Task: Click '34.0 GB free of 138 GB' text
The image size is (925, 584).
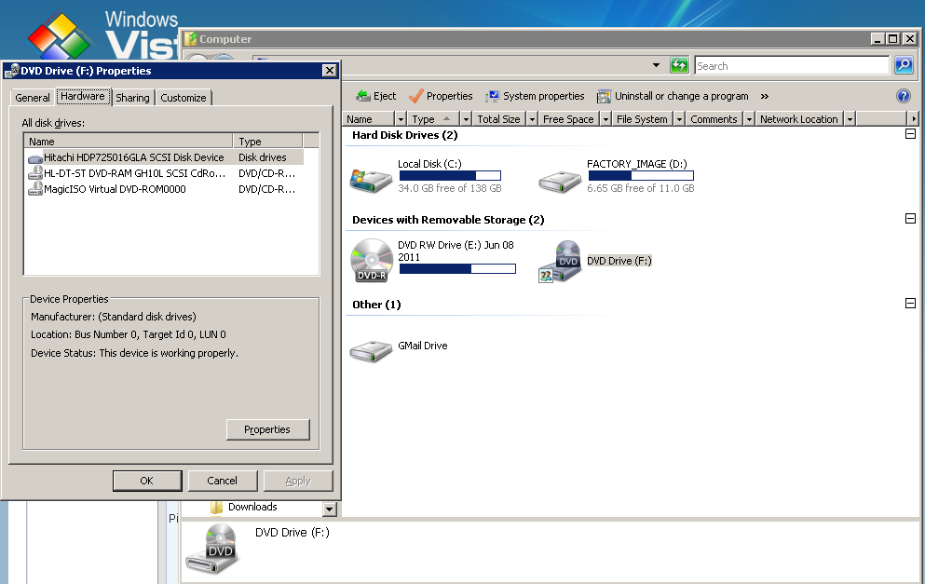Action: click(x=450, y=188)
